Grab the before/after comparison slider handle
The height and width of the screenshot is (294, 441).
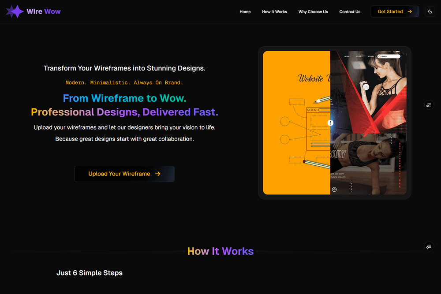tap(330, 123)
